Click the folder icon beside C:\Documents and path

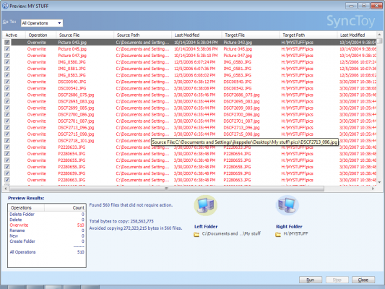[196, 235]
